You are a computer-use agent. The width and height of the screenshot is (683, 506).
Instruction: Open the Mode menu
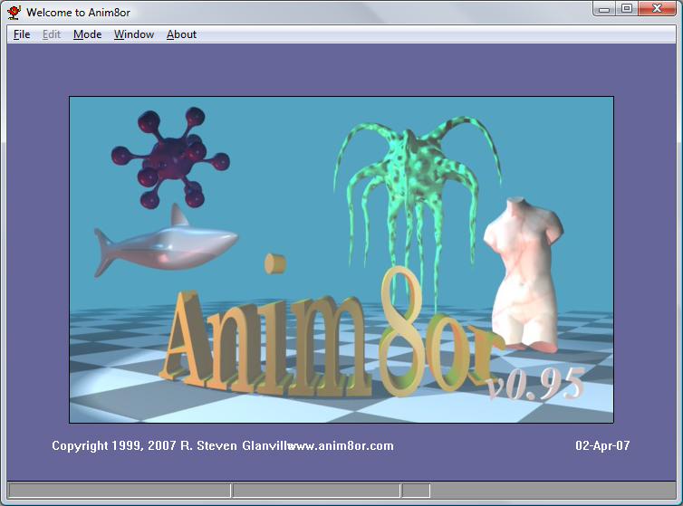(87, 34)
